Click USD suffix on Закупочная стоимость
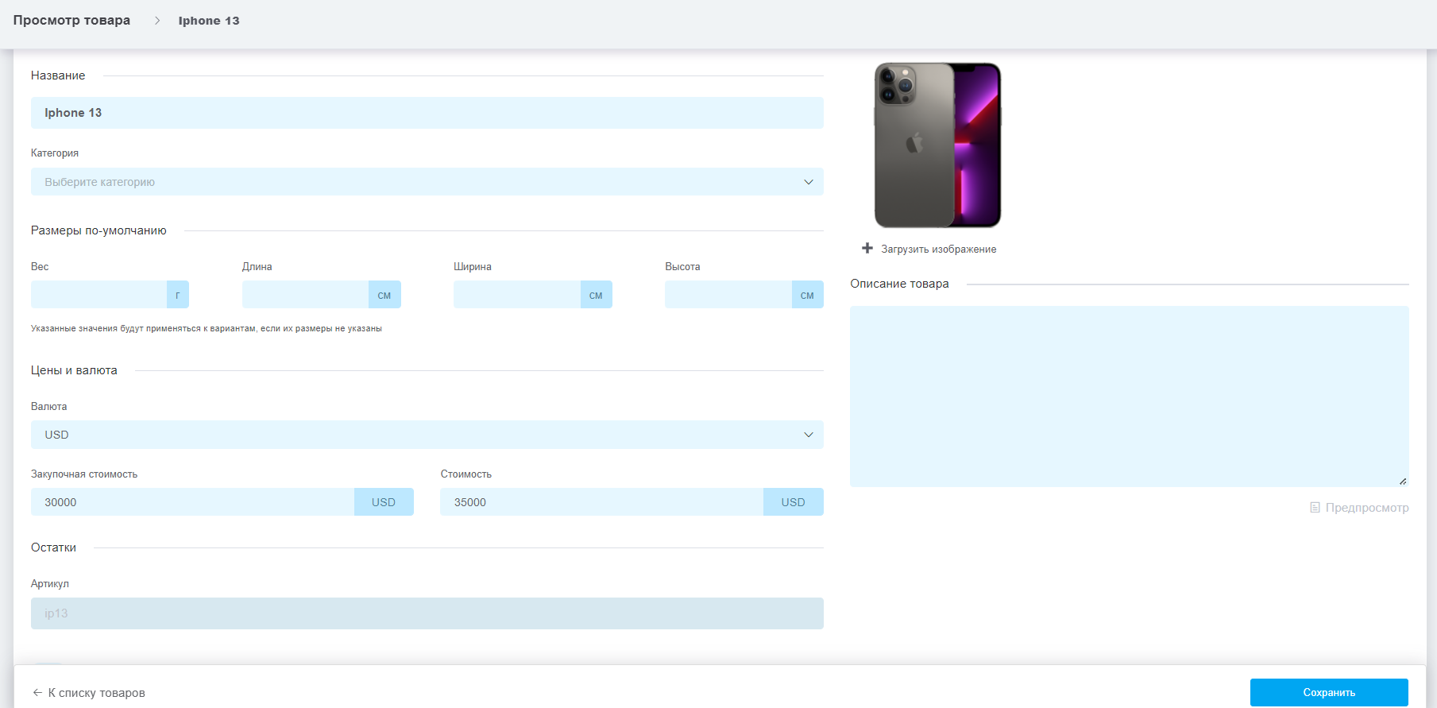1437x708 pixels. coord(384,502)
